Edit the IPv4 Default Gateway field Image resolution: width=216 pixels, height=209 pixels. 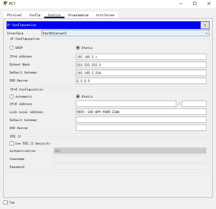pyautogui.click(x=141, y=73)
